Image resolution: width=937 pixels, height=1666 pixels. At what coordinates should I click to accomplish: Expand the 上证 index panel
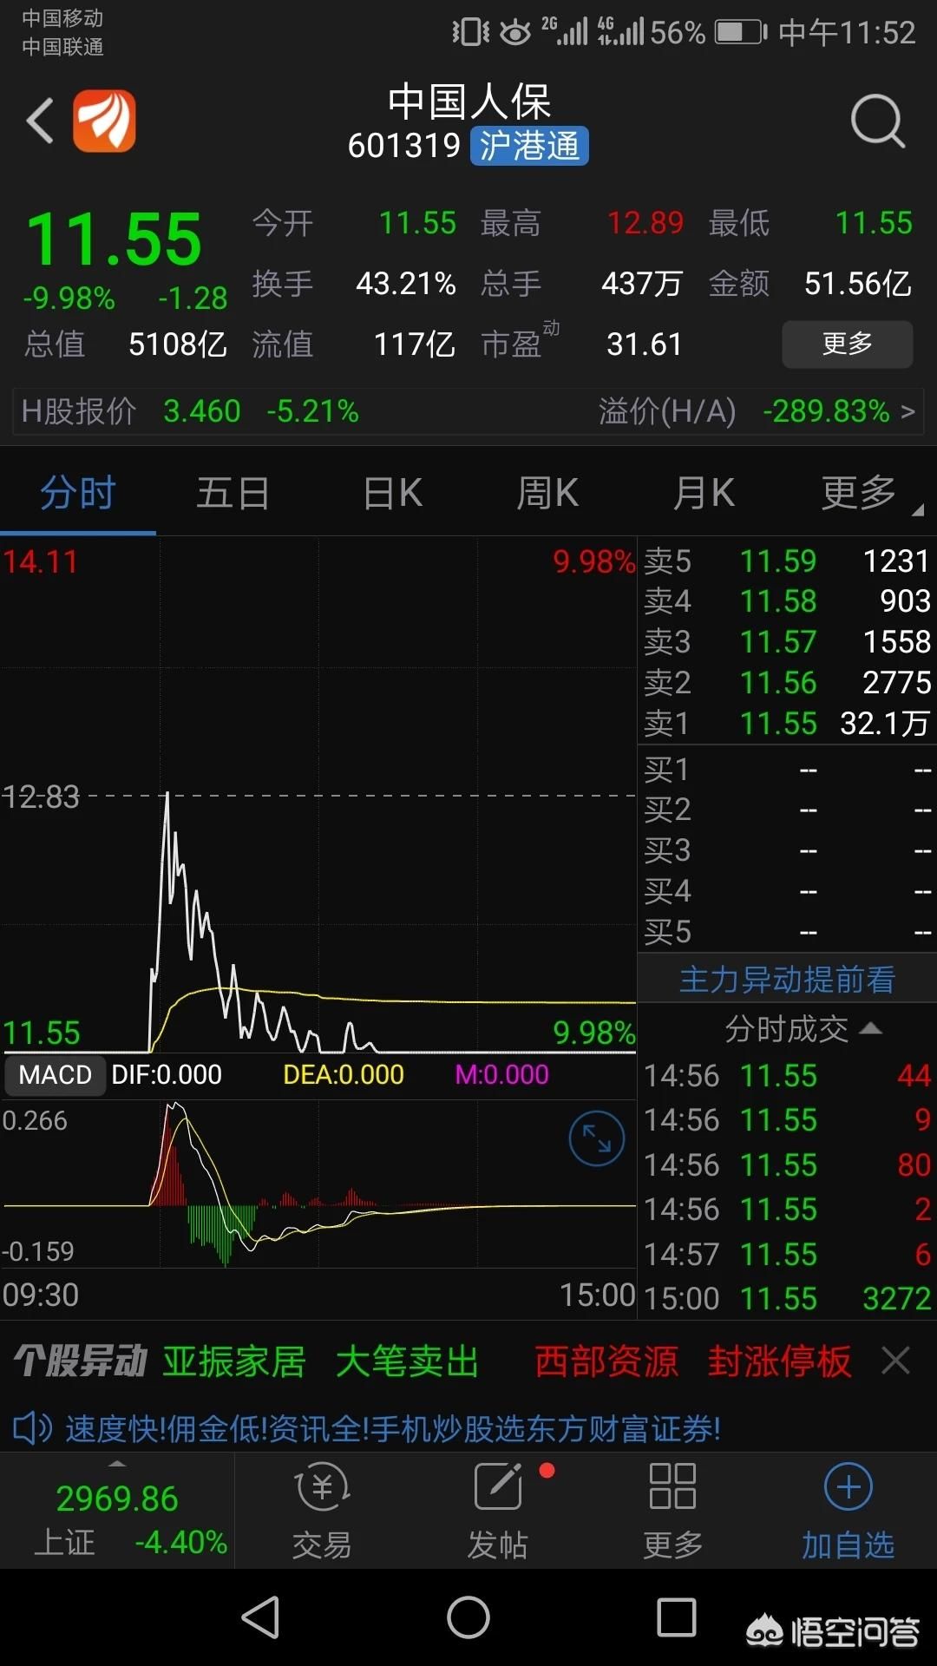[x=117, y=1511]
